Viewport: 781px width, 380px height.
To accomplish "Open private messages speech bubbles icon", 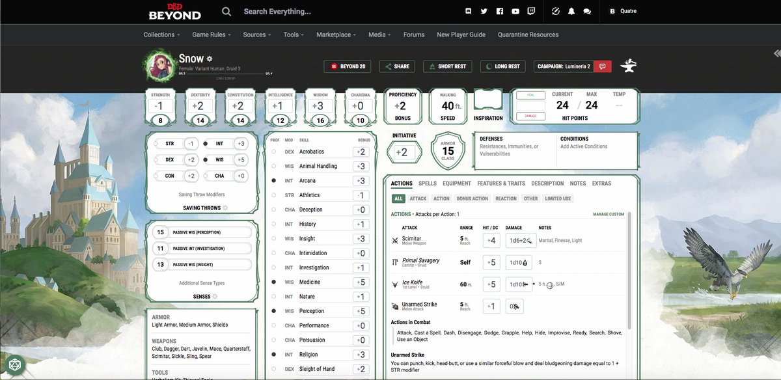I will [587, 11].
